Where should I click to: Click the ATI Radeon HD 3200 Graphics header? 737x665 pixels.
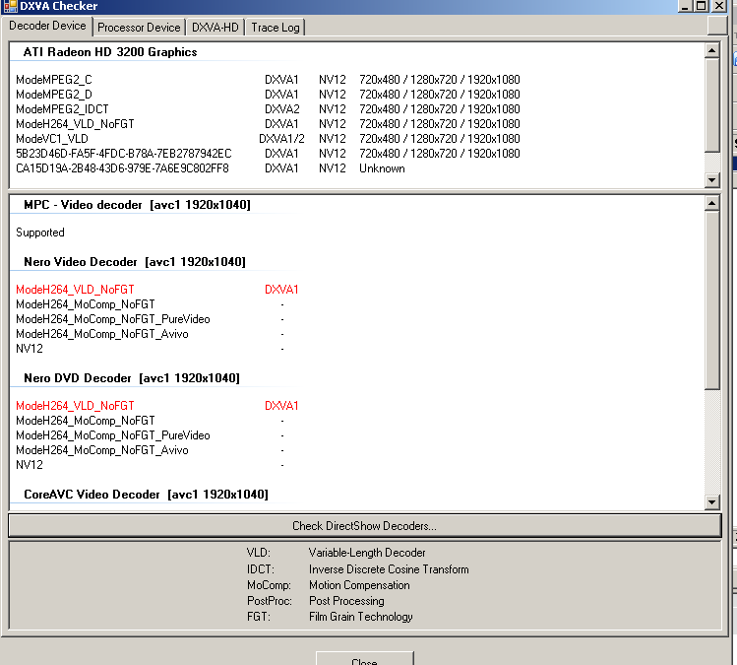(x=109, y=52)
